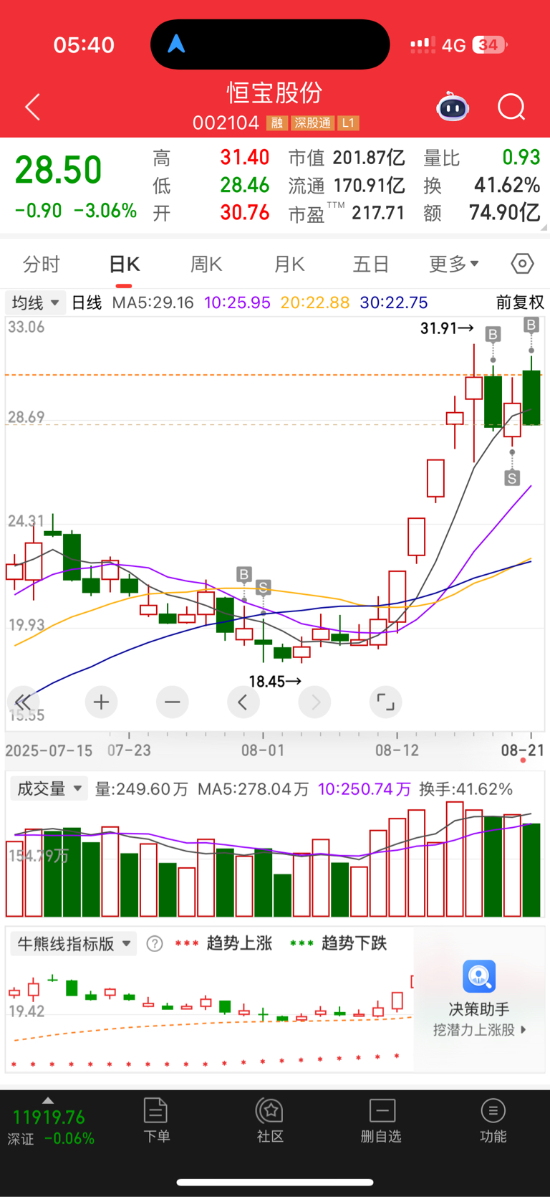Tap the 决策助手 icon

[x=479, y=976]
